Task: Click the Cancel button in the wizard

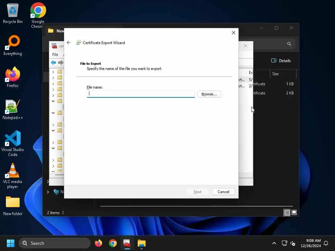Action: (223, 192)
